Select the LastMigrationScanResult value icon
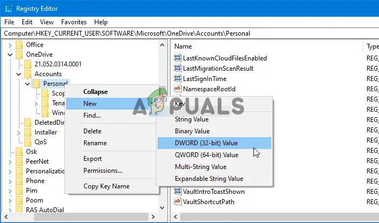The height and width of the screenshot is (223, 379). (x=178, y=68)
